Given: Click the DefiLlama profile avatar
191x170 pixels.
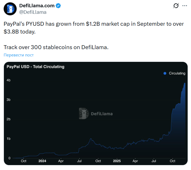Looking at the screenshot, I should (10, 9).
